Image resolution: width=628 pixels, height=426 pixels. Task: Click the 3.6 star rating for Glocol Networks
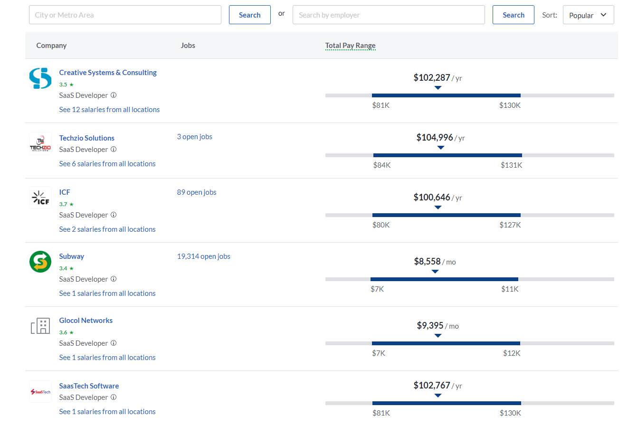coord(67,332)
